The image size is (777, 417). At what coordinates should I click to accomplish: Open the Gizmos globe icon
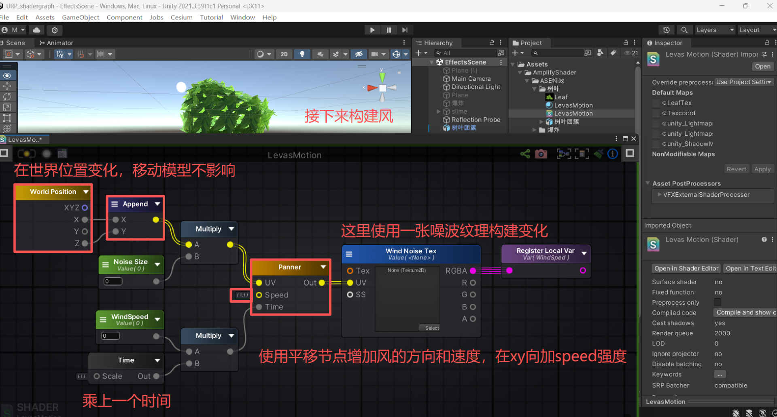coord(396,54)
